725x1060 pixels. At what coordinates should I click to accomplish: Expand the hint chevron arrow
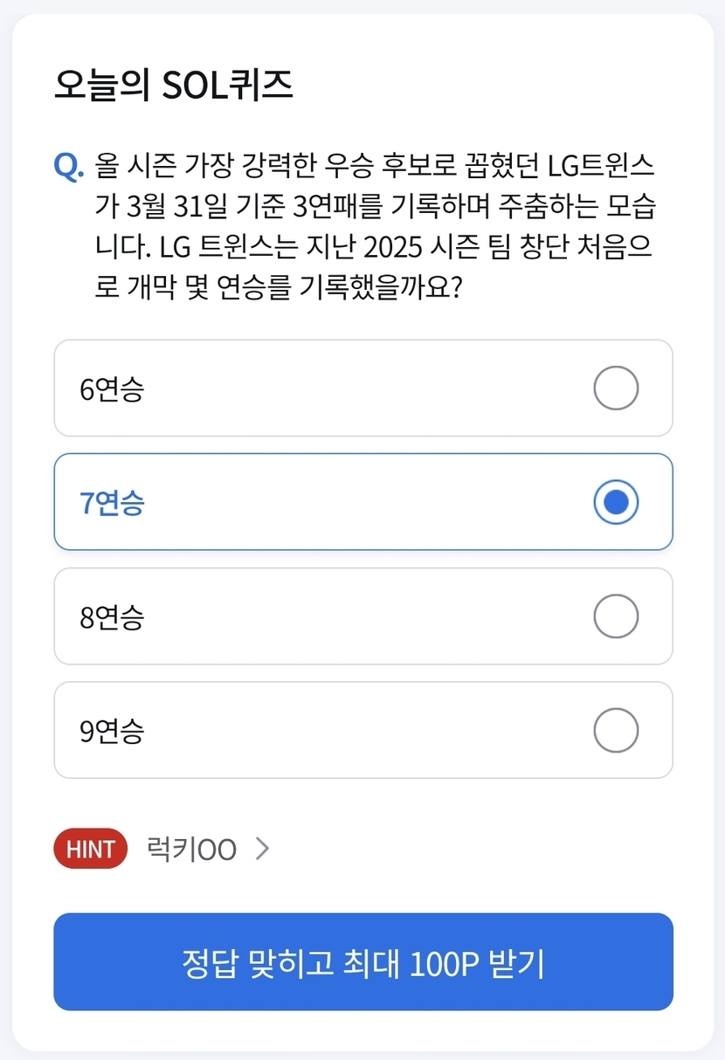tap(262, 849)
